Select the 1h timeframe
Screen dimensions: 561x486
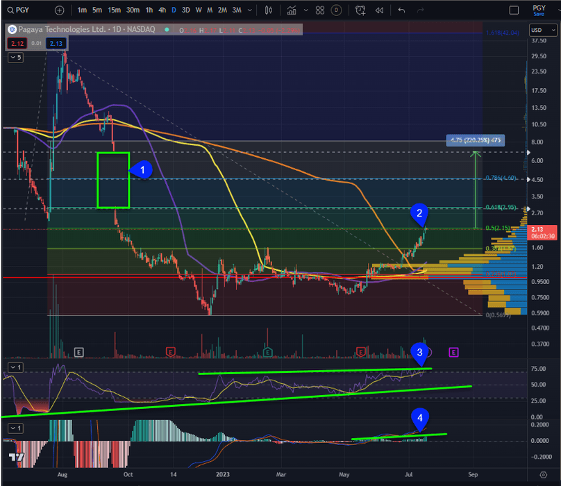click(149, 10)
